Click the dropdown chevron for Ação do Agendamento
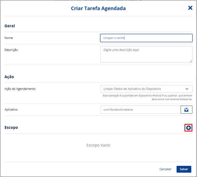Screen dimensions: 197x177 (x=187, y=89)
